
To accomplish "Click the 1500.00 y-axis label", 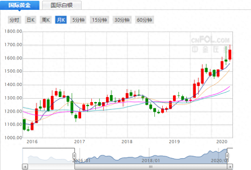I will [x=13, y=71].
